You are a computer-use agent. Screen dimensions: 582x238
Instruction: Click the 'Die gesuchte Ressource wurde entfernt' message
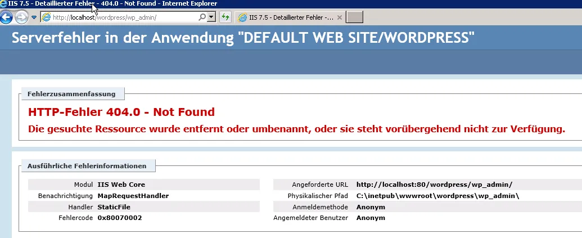coord(296,129)
